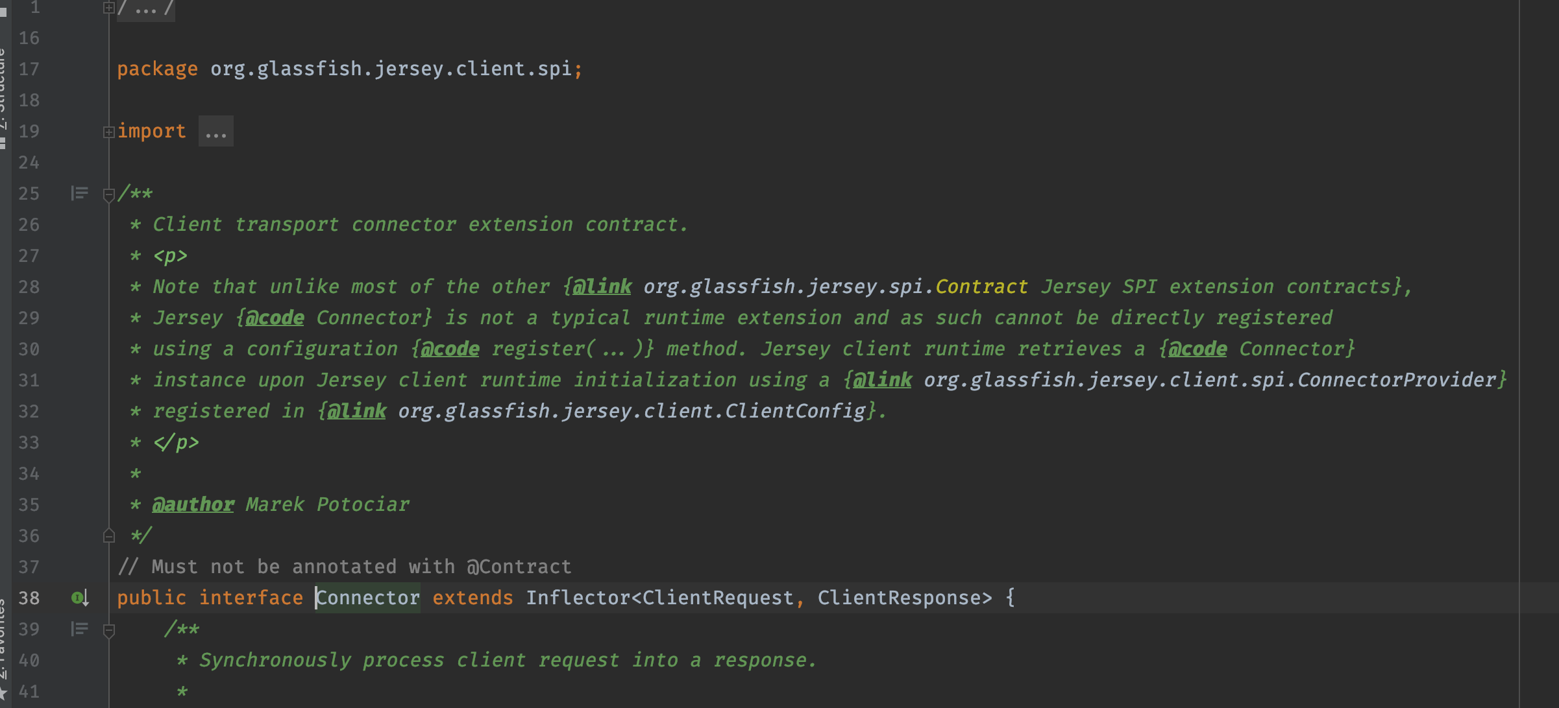The width and height of the screenshot is (1559, 708).
Task: Open the Favorites tool window tab
Action: pos(3,639)
